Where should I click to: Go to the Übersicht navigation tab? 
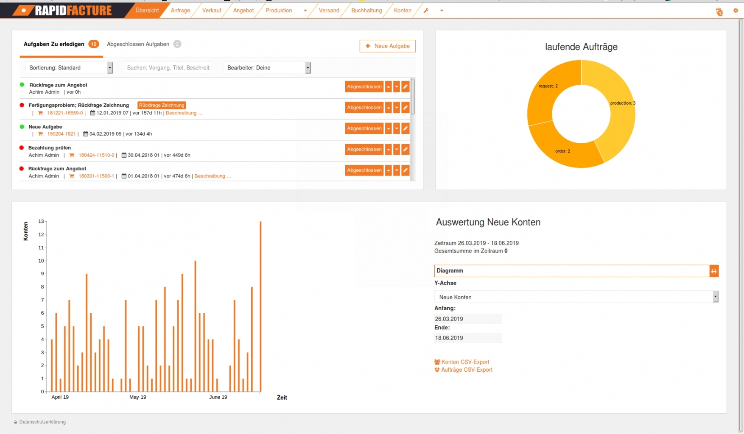pos(147,11)
